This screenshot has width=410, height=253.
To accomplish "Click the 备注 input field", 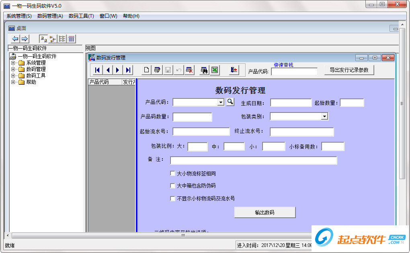I will click(x=253, y=161).
